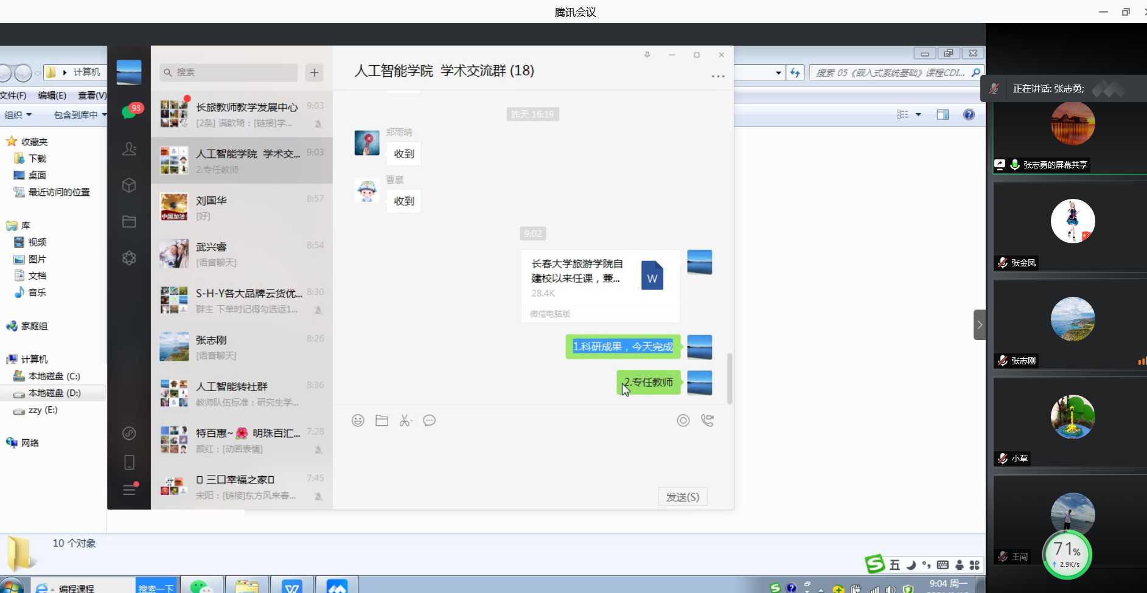Open the 三口幸福之家 conversation

242,487
